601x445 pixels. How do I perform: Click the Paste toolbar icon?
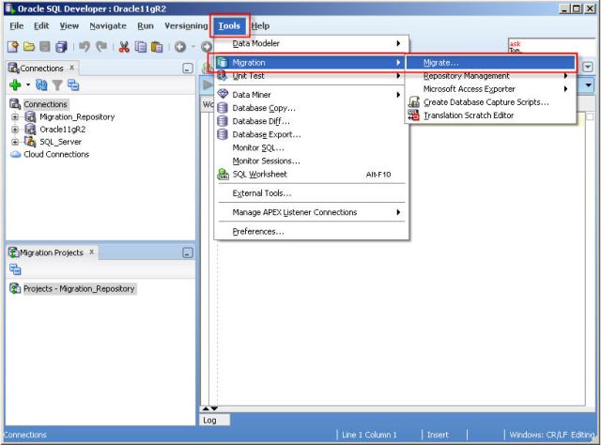click(x=157, y=47)
